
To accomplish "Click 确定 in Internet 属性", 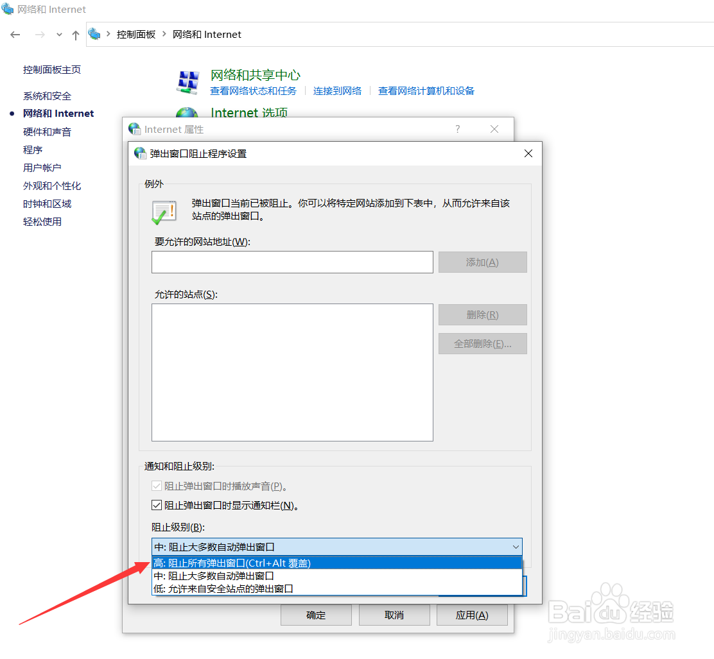I will (x=316, y=615).
